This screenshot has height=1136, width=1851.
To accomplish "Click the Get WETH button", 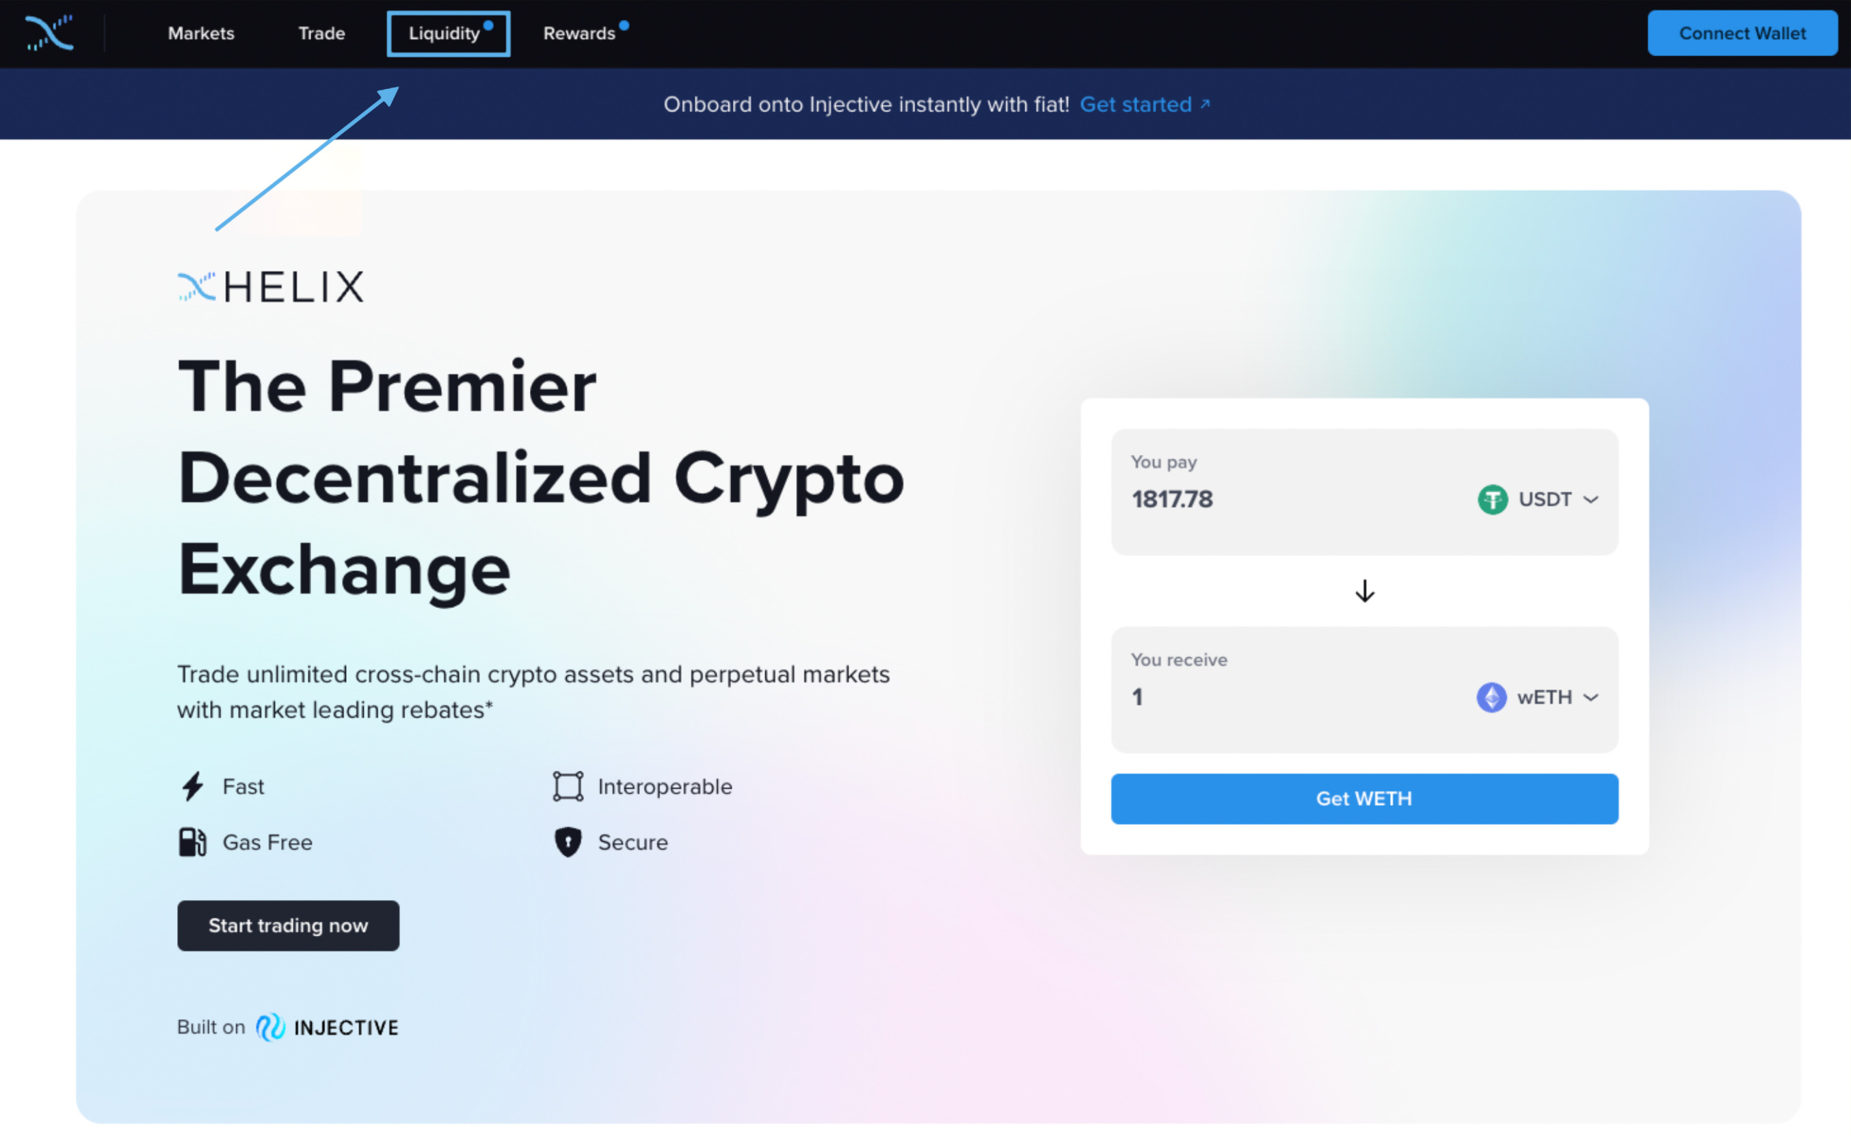I will tap(1364, 799).
